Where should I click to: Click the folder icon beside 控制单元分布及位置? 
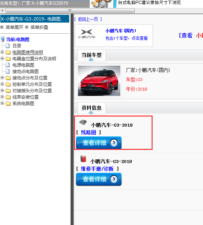click(8, 84)
